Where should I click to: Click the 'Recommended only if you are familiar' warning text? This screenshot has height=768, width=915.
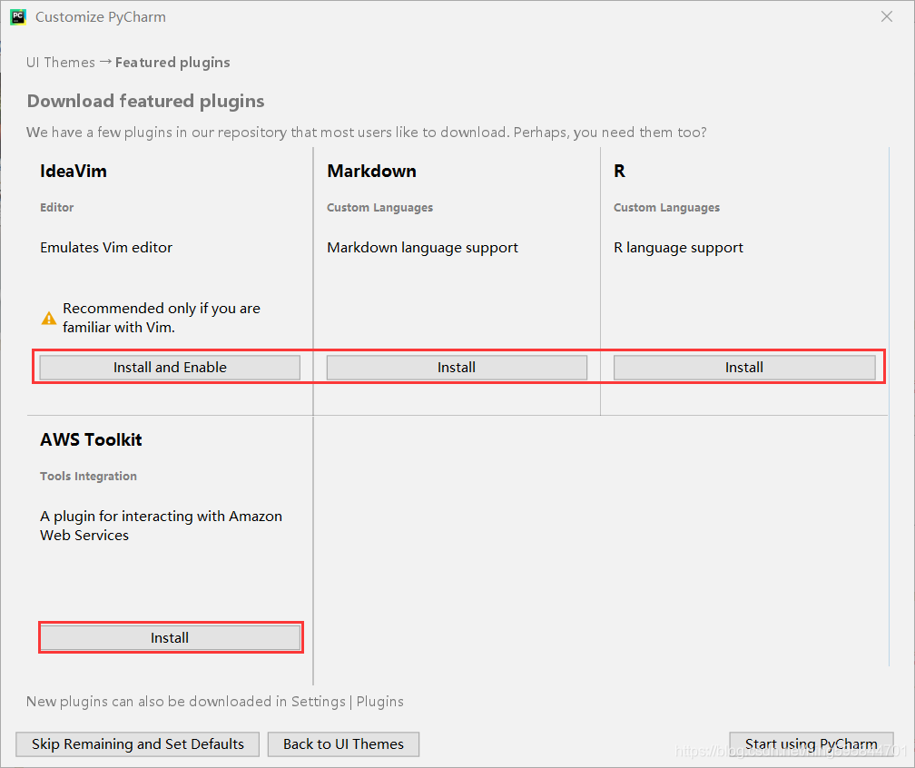pos(162,318)
